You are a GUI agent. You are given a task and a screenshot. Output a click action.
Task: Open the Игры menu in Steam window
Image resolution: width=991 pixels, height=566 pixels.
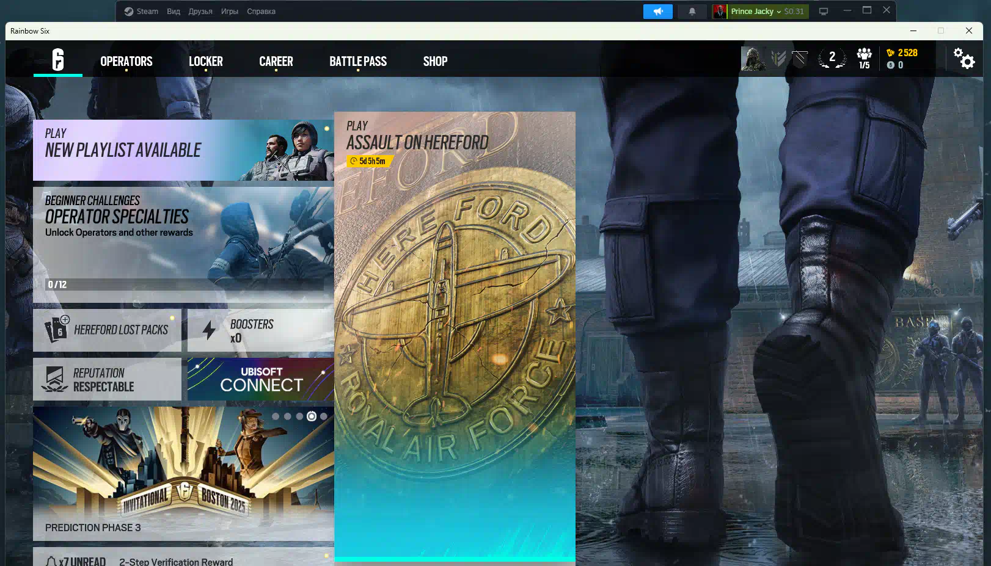coord(230,11)
